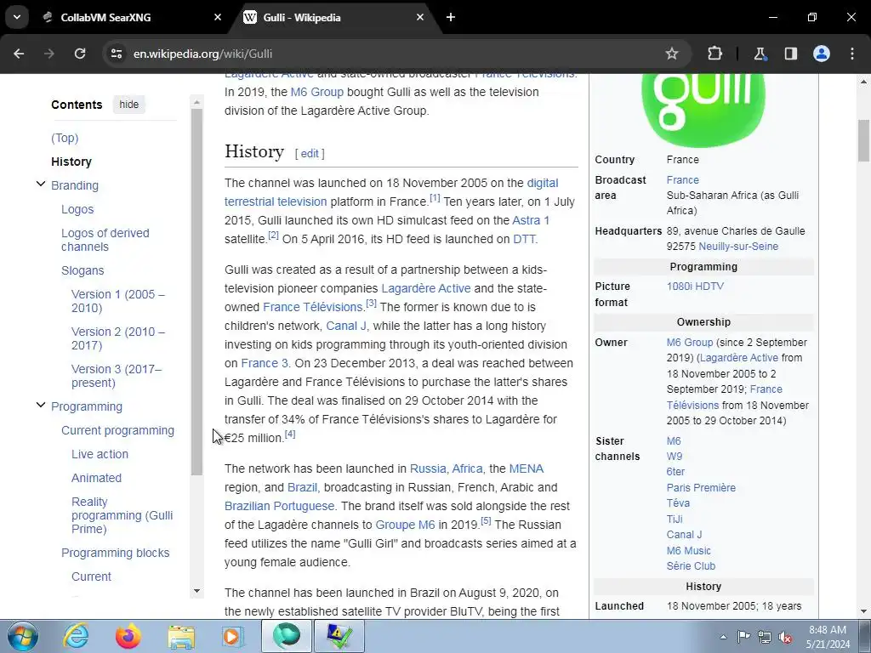Open Version 3 (2017–present) entry

point(116,376)
